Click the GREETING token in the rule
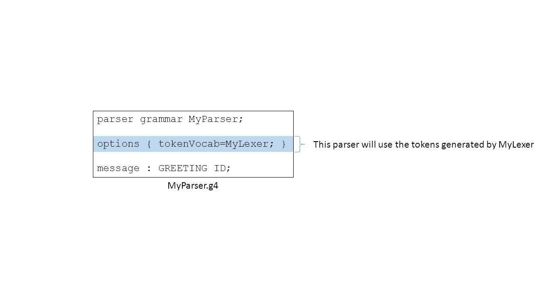 point(183,169)
